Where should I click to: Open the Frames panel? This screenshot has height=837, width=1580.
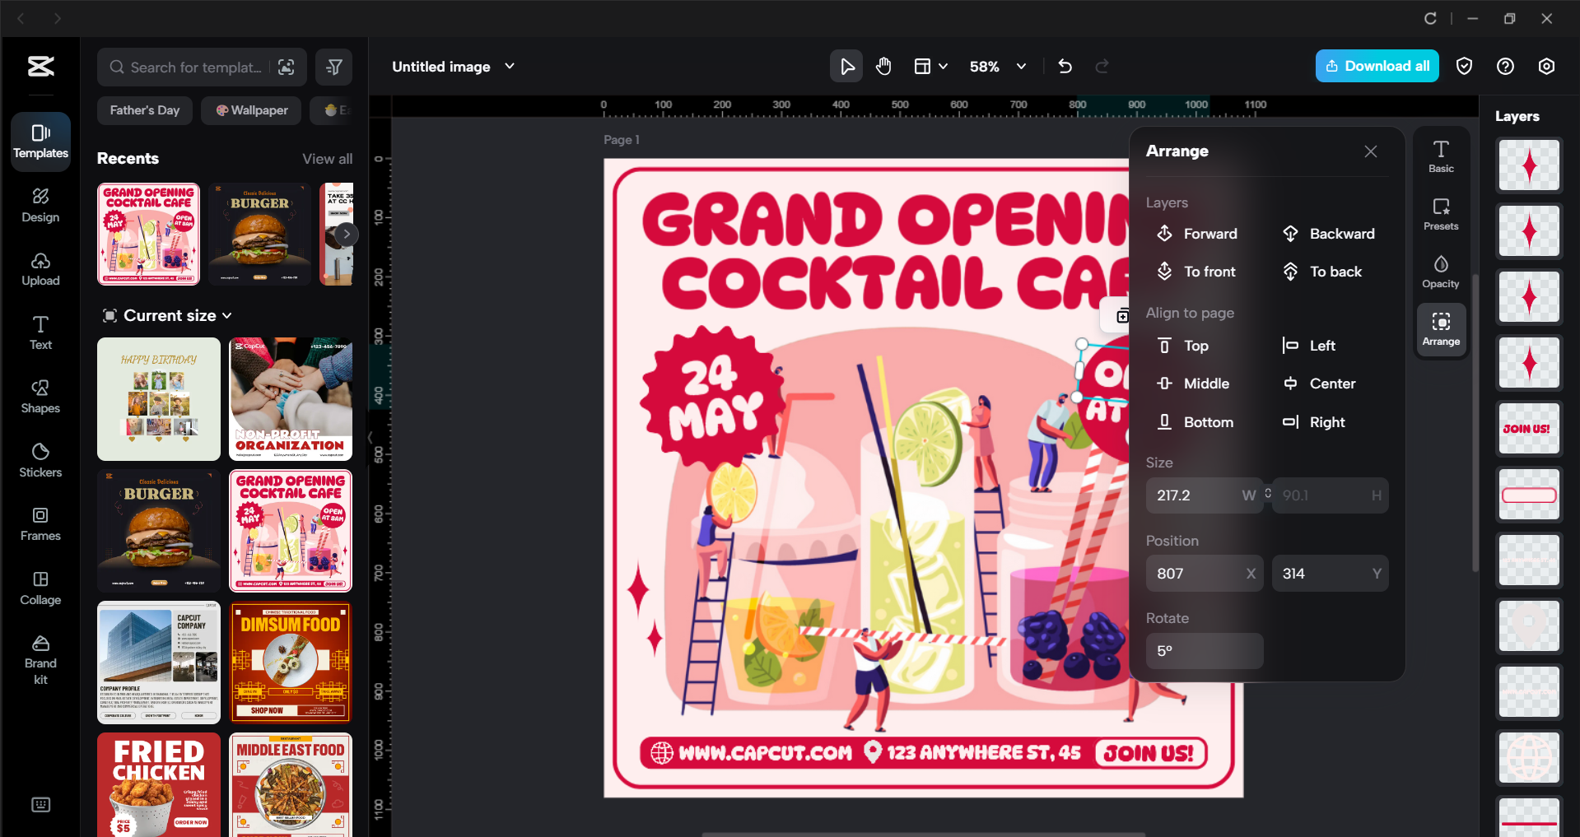(x=40, y=523)
